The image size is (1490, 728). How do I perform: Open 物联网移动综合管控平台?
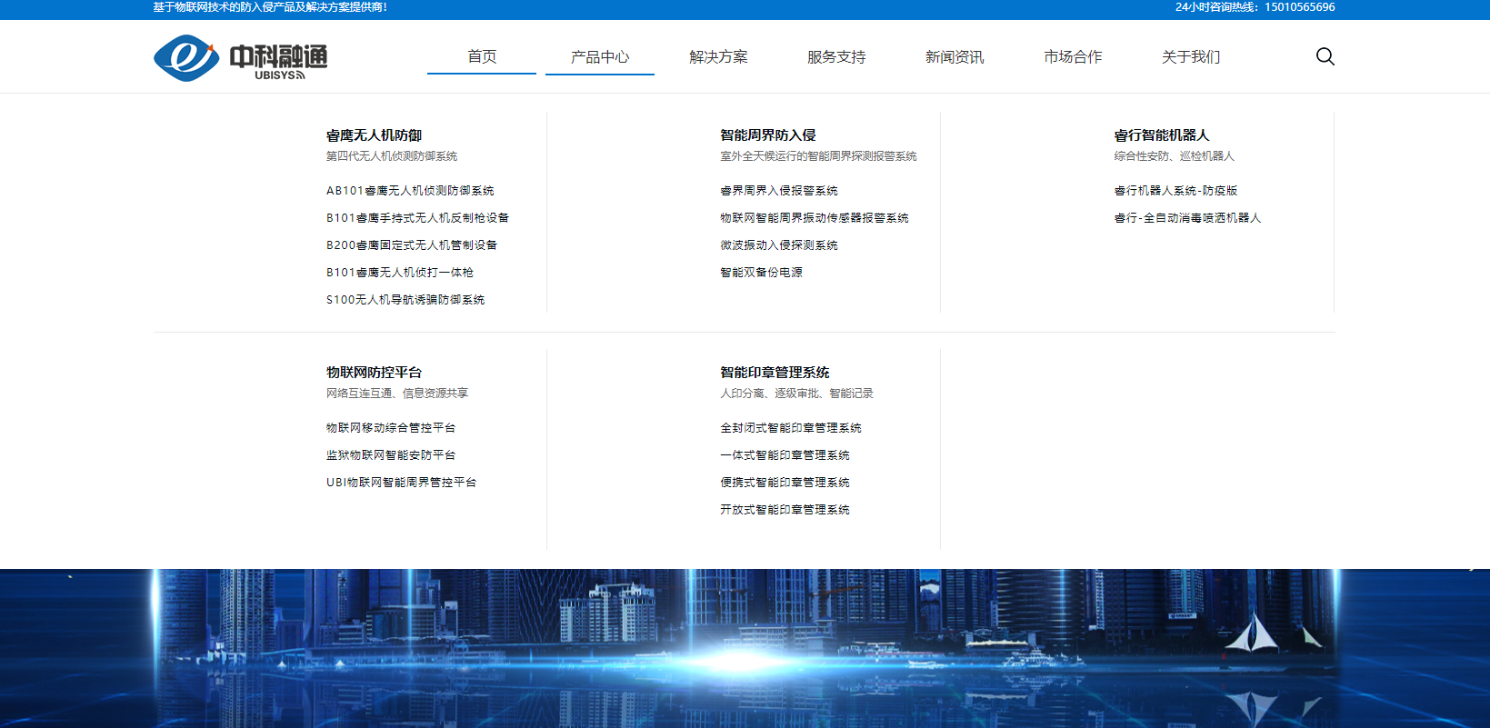(x=391, y=428)
